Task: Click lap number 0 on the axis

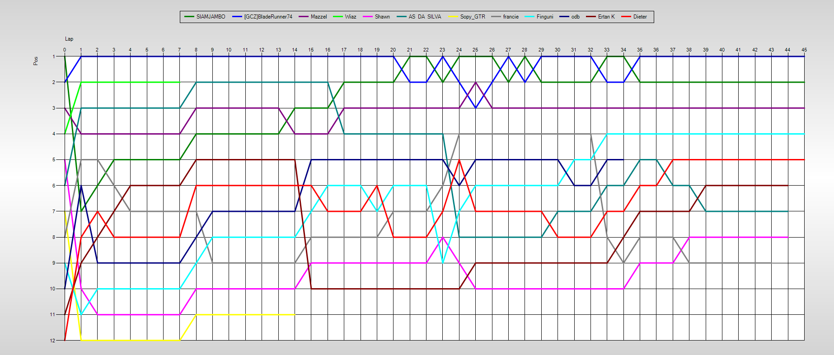Action: coord(65,50)
